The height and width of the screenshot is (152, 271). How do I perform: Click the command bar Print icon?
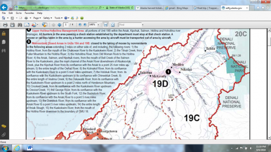(x=26, y=18)
